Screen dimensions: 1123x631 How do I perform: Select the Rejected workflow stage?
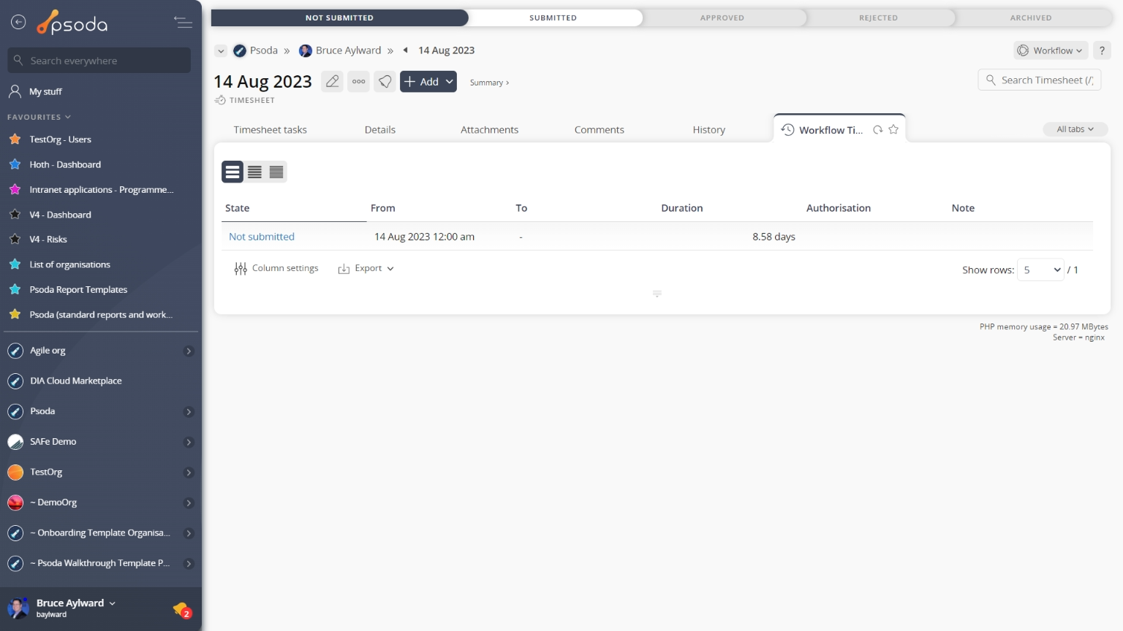click(878, 18)
